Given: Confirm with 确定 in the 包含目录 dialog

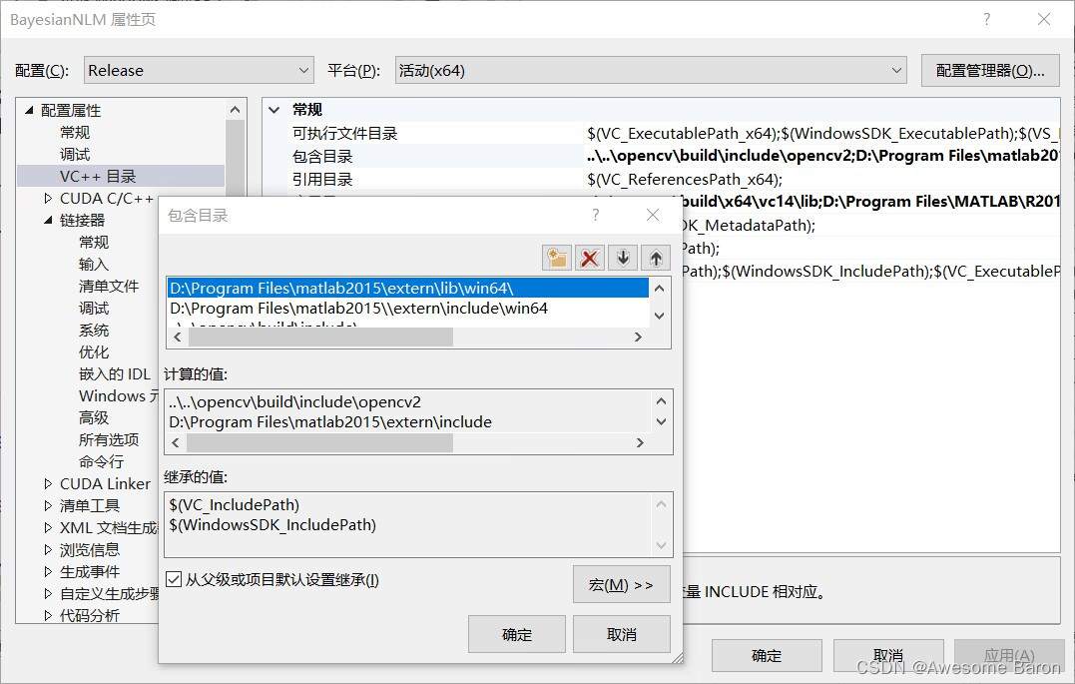Looking at the screenshot, I should click(x=516, y=633).
